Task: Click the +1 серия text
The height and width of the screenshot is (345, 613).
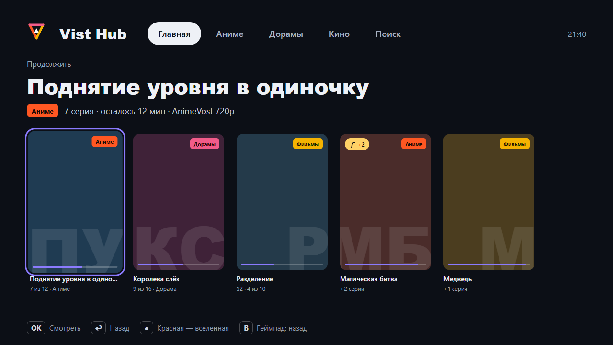Action: (455, 289)
